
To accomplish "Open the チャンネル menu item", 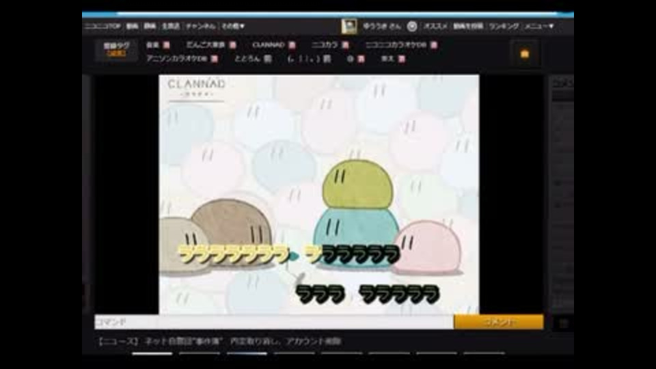I will click(201, 26).
